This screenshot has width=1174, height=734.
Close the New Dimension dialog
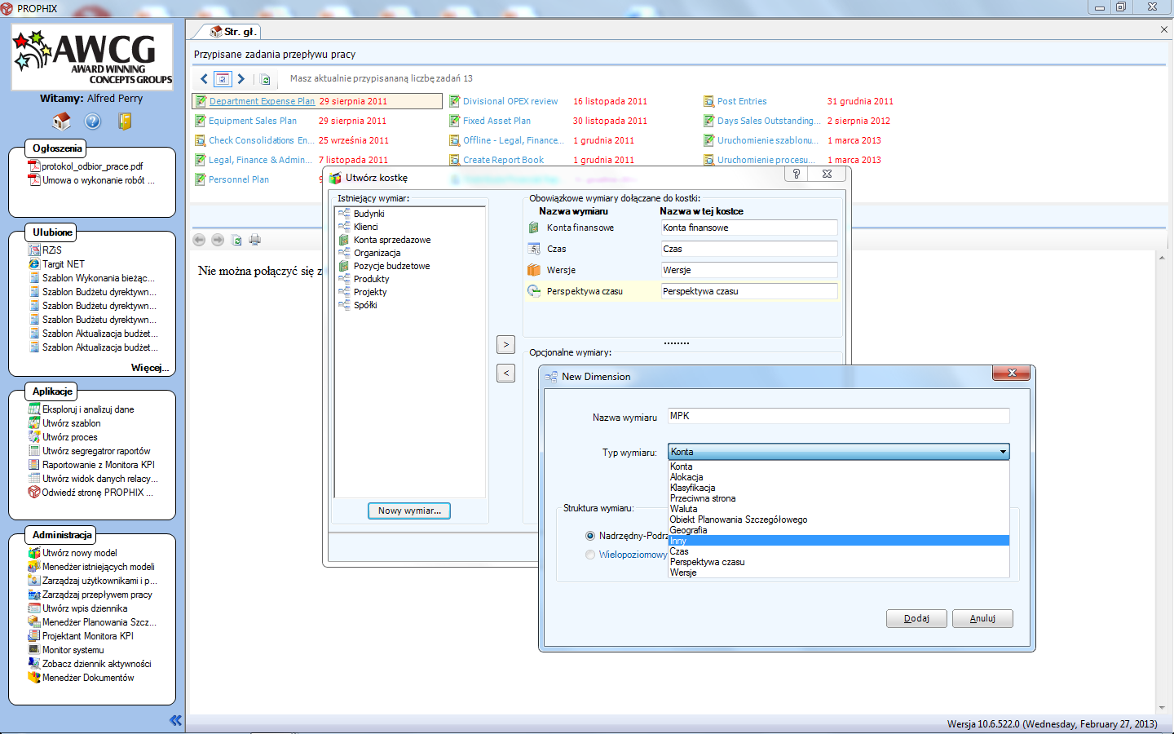(1012, 373)
